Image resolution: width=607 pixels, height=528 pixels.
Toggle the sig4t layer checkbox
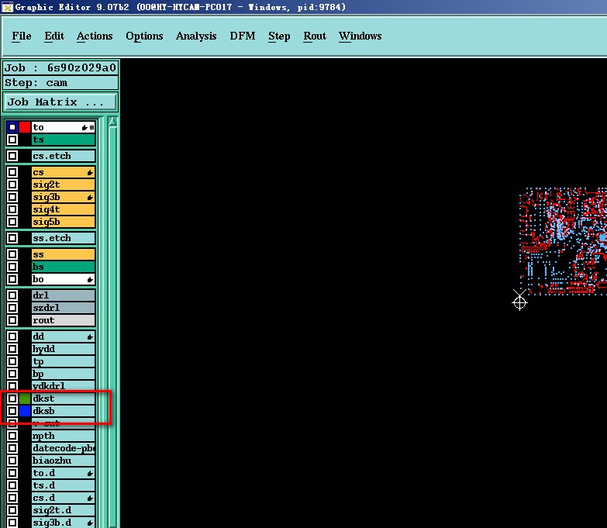coord(12,209)
